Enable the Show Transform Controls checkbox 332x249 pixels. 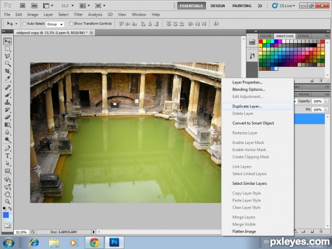71,23
